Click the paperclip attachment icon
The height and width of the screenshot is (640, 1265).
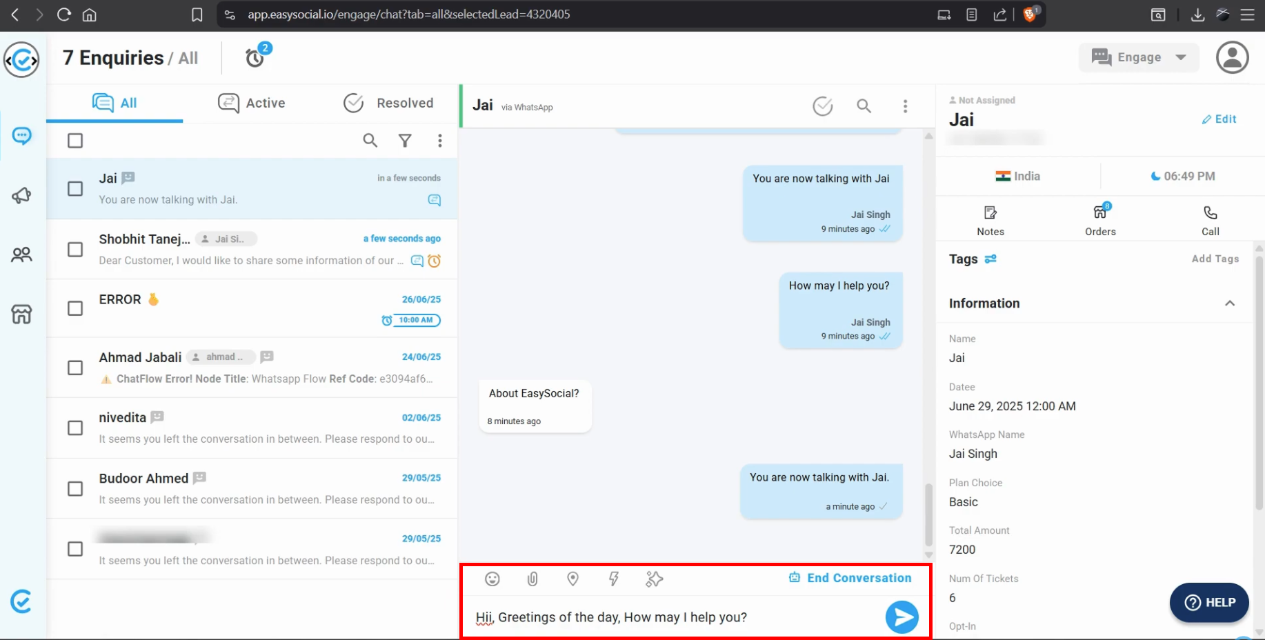[x=532, y=579]
